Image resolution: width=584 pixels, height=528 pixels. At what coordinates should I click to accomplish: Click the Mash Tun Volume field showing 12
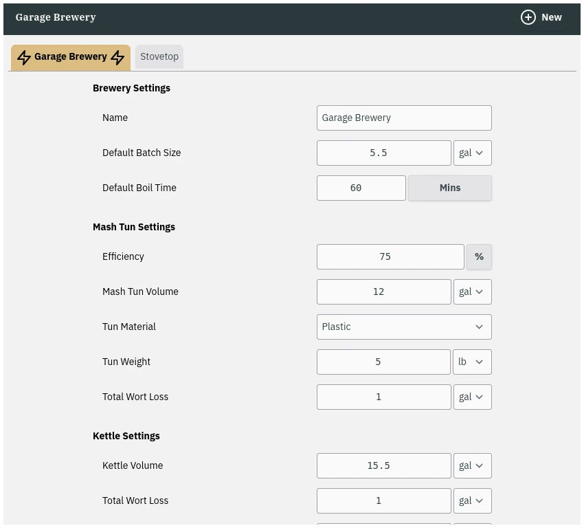click(x=383, y=291)
